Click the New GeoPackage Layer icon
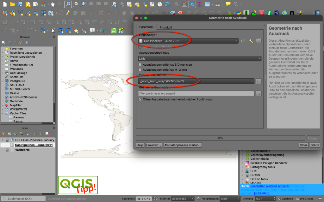This screenshot has width=324, height=202. [13, 13]
